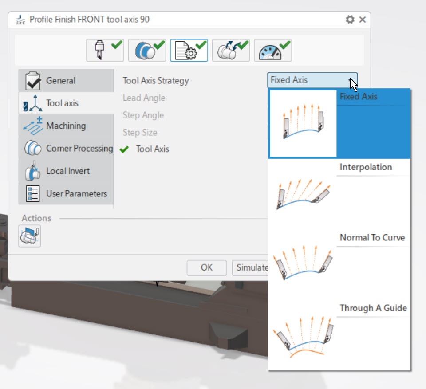This screenshot has width=426, height=389.
Task: Click the Machining toolpath icon
Action: point(33,126)
